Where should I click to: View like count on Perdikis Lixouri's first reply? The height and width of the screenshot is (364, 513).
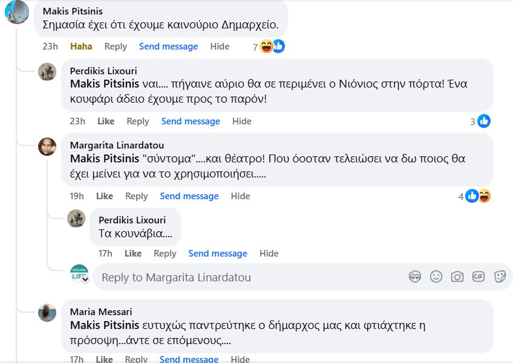480,121
